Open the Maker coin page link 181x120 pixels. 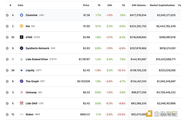click(30, 114)
